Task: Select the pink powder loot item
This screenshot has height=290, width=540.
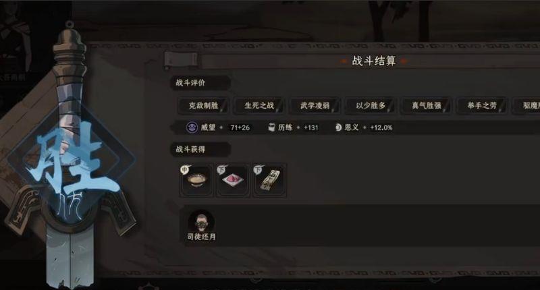Action: (x=233, y=180)
